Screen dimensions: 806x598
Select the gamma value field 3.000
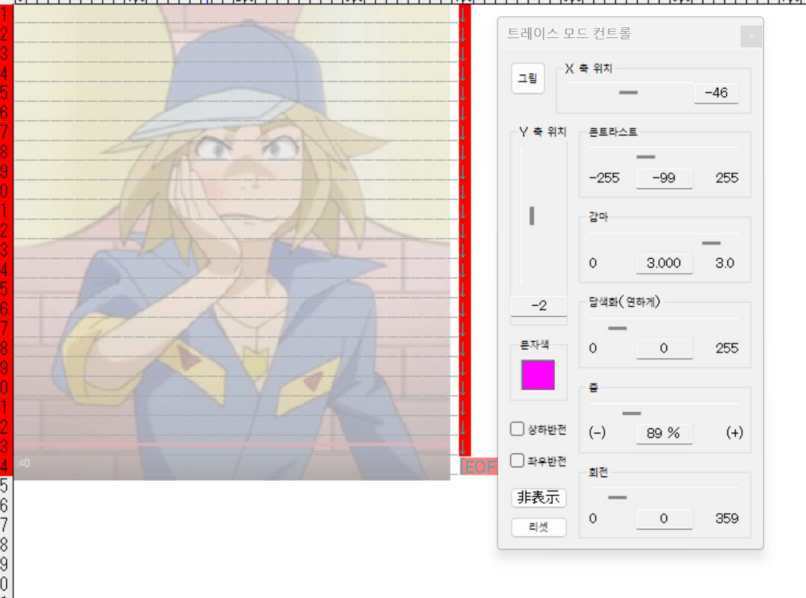point(664,263)
